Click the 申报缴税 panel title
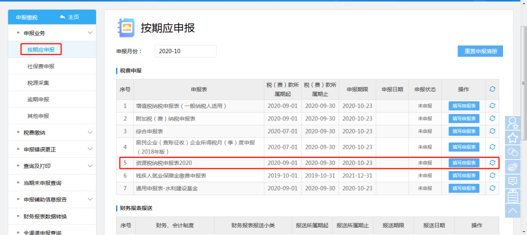The width and height of the screenshot is (527, 235). pyautogui.click(x=26, y=18)
